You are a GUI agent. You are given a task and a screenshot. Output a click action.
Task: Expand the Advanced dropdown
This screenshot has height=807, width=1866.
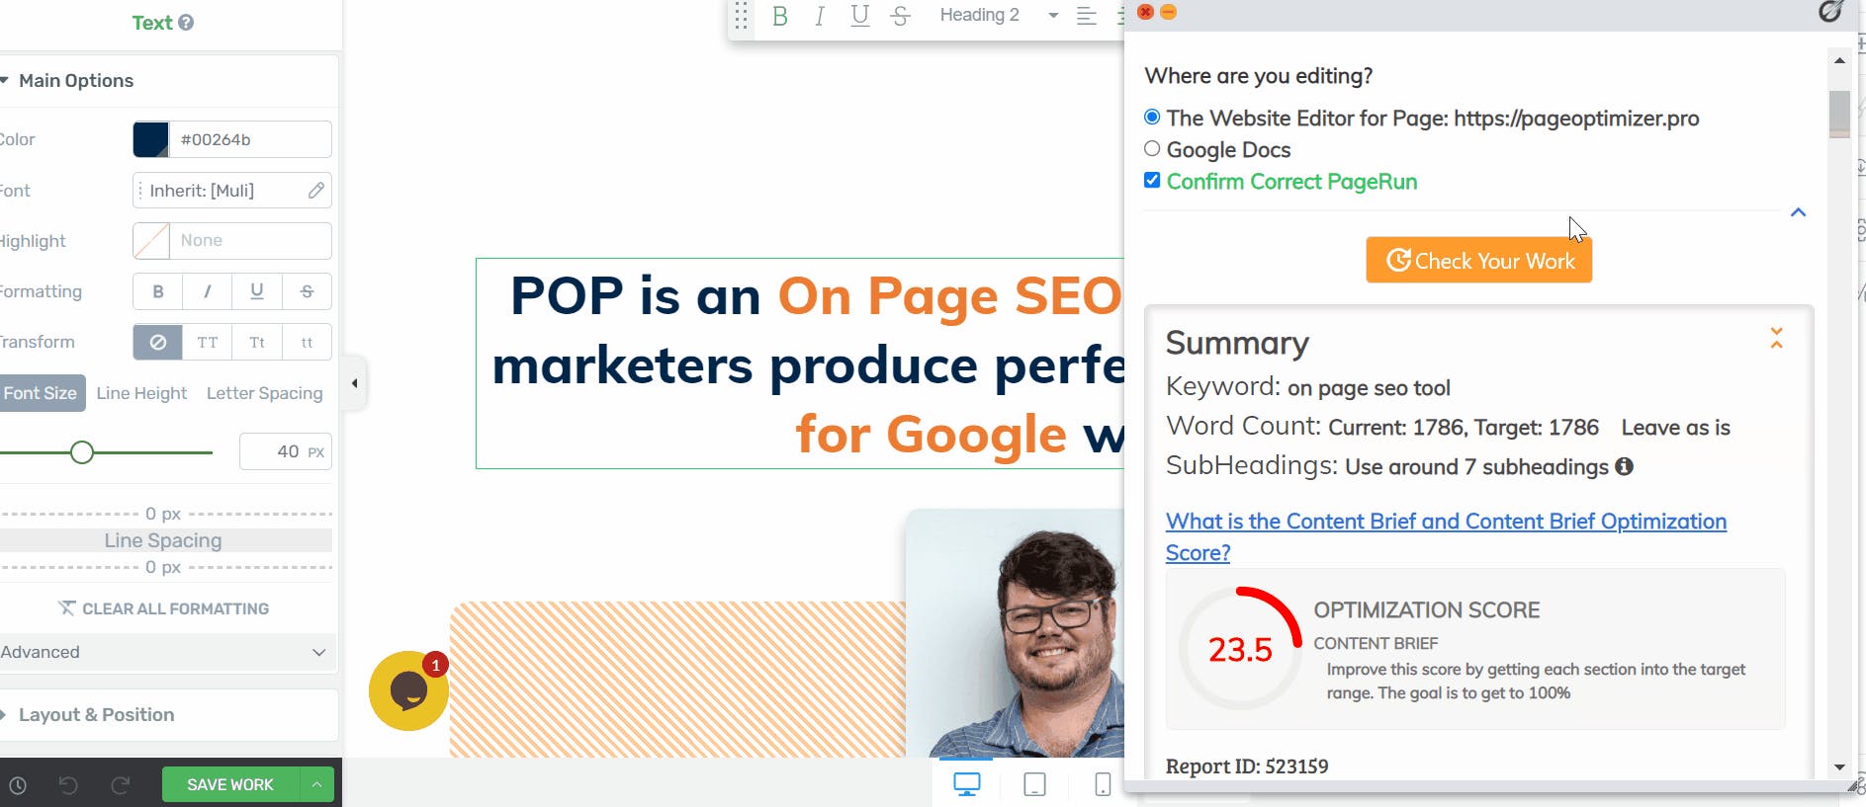click(166, 652)
